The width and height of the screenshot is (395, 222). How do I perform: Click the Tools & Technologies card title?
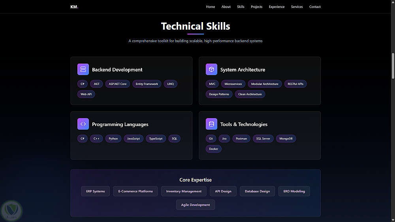[244, 124]
